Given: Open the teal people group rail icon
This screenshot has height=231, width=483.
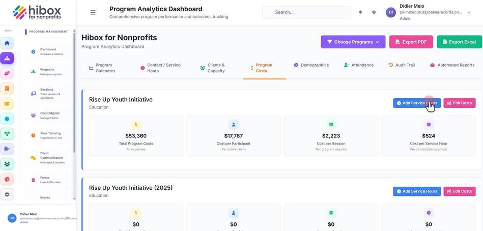Looking at the screenshot, I should pos(7,164).
